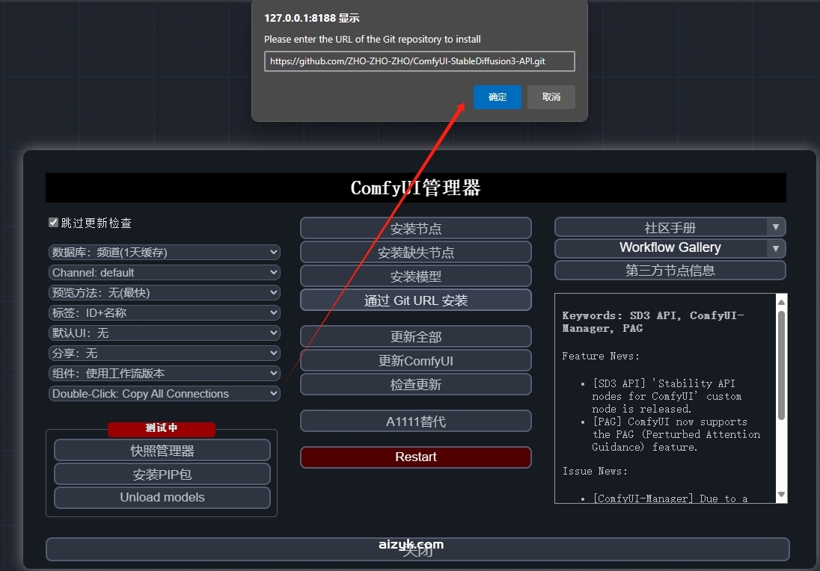Screen dimensions: 820x571
Task: Expand the 社区手册 dropdown
Action: pyautogui.click(x=669, y=226)
